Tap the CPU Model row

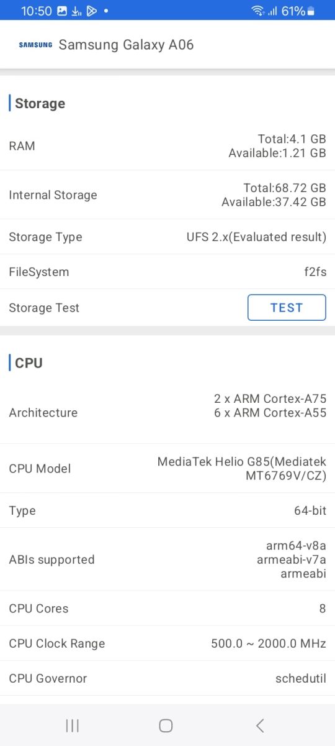tap(167, 469)
